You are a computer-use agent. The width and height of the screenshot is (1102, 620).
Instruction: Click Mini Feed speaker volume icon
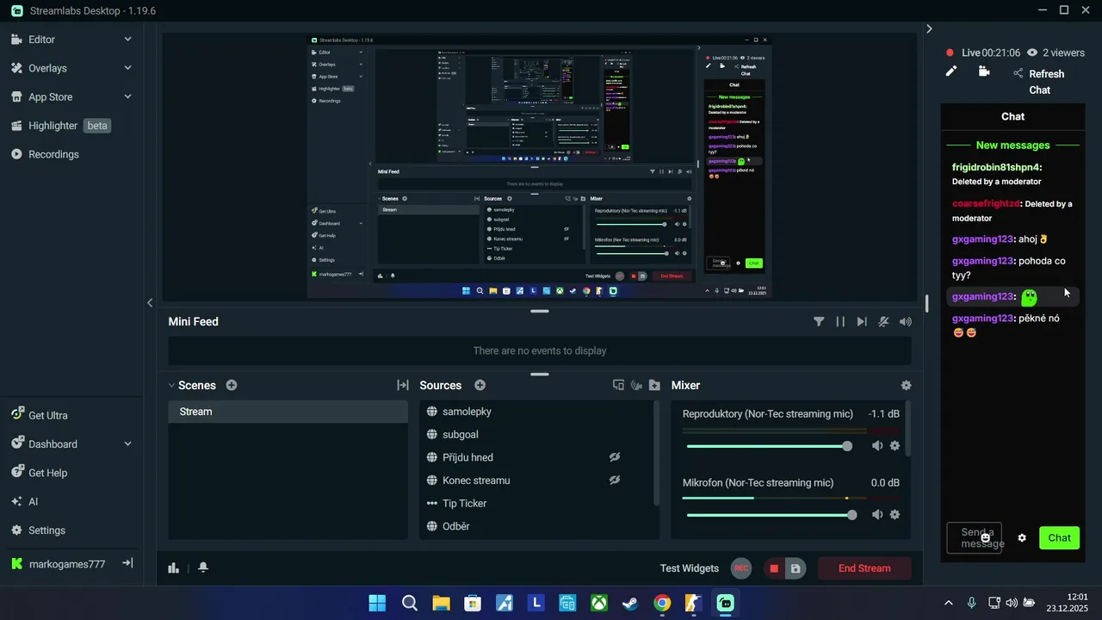point(906,321)
